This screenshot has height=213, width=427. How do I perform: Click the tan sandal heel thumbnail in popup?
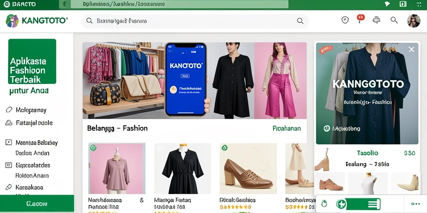pyautogui.click(x=322, y=160)
